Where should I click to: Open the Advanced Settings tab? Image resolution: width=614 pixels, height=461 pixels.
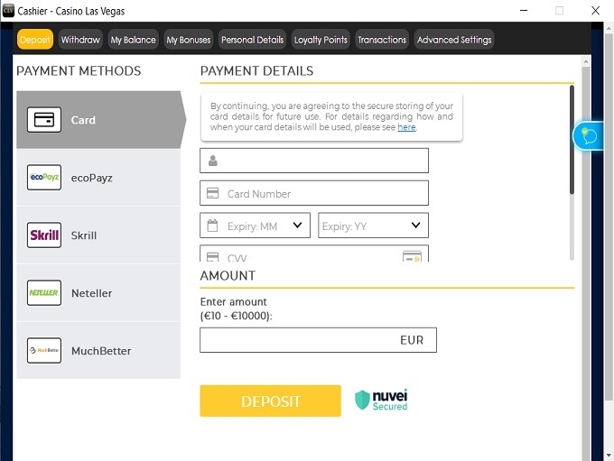click(454, 40)
